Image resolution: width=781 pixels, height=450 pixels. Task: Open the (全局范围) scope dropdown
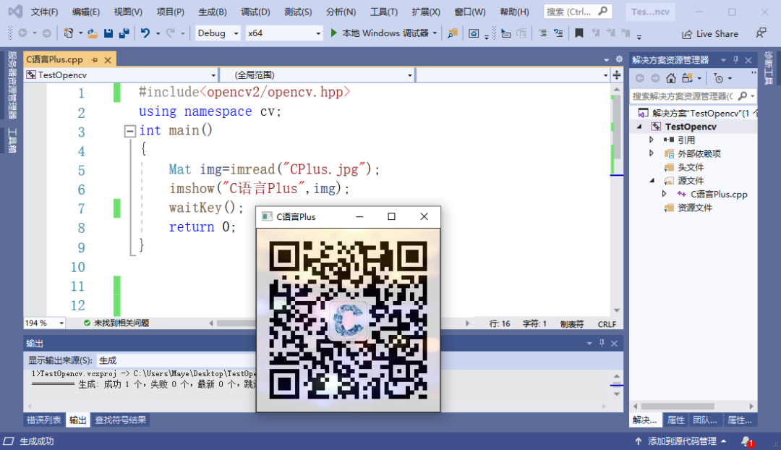click(x=317, y=75)
